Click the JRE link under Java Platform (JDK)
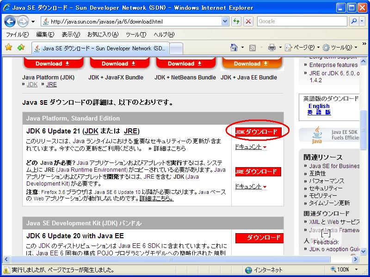 [x=51, y=84]
